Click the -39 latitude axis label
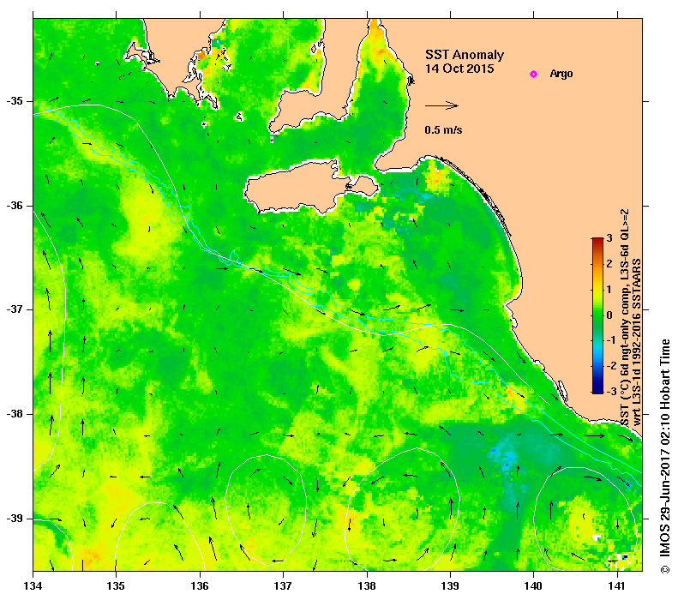This screenshot has width=678, height=600. [14, 518]
